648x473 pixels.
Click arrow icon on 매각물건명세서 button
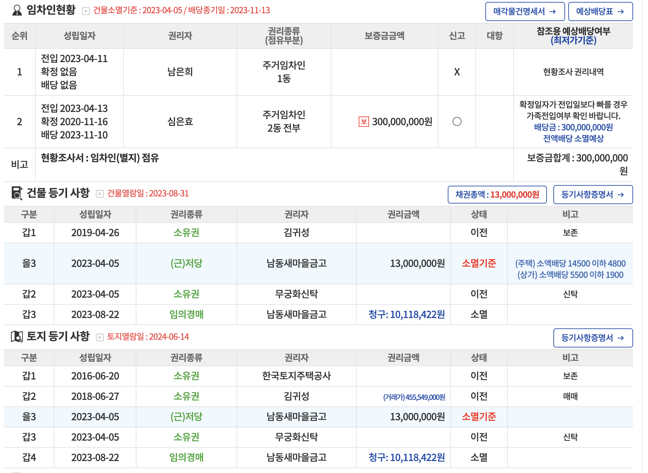[553, 12]
